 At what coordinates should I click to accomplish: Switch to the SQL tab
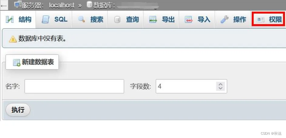(54, 19)
